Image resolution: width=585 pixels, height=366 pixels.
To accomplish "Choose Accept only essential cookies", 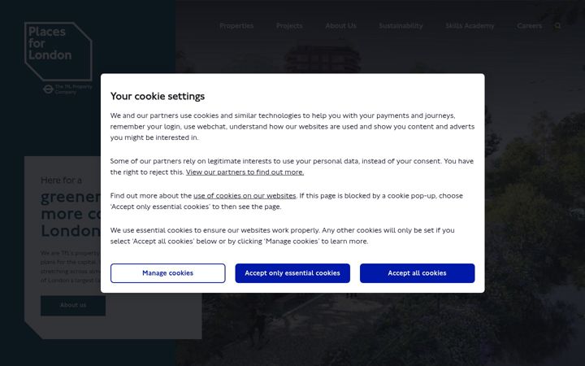I will (x=292, y=273).
